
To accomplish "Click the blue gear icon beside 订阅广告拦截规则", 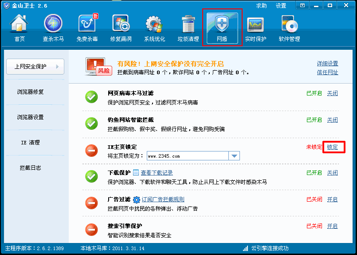I will pyautogui.click(x=137, y=200).
